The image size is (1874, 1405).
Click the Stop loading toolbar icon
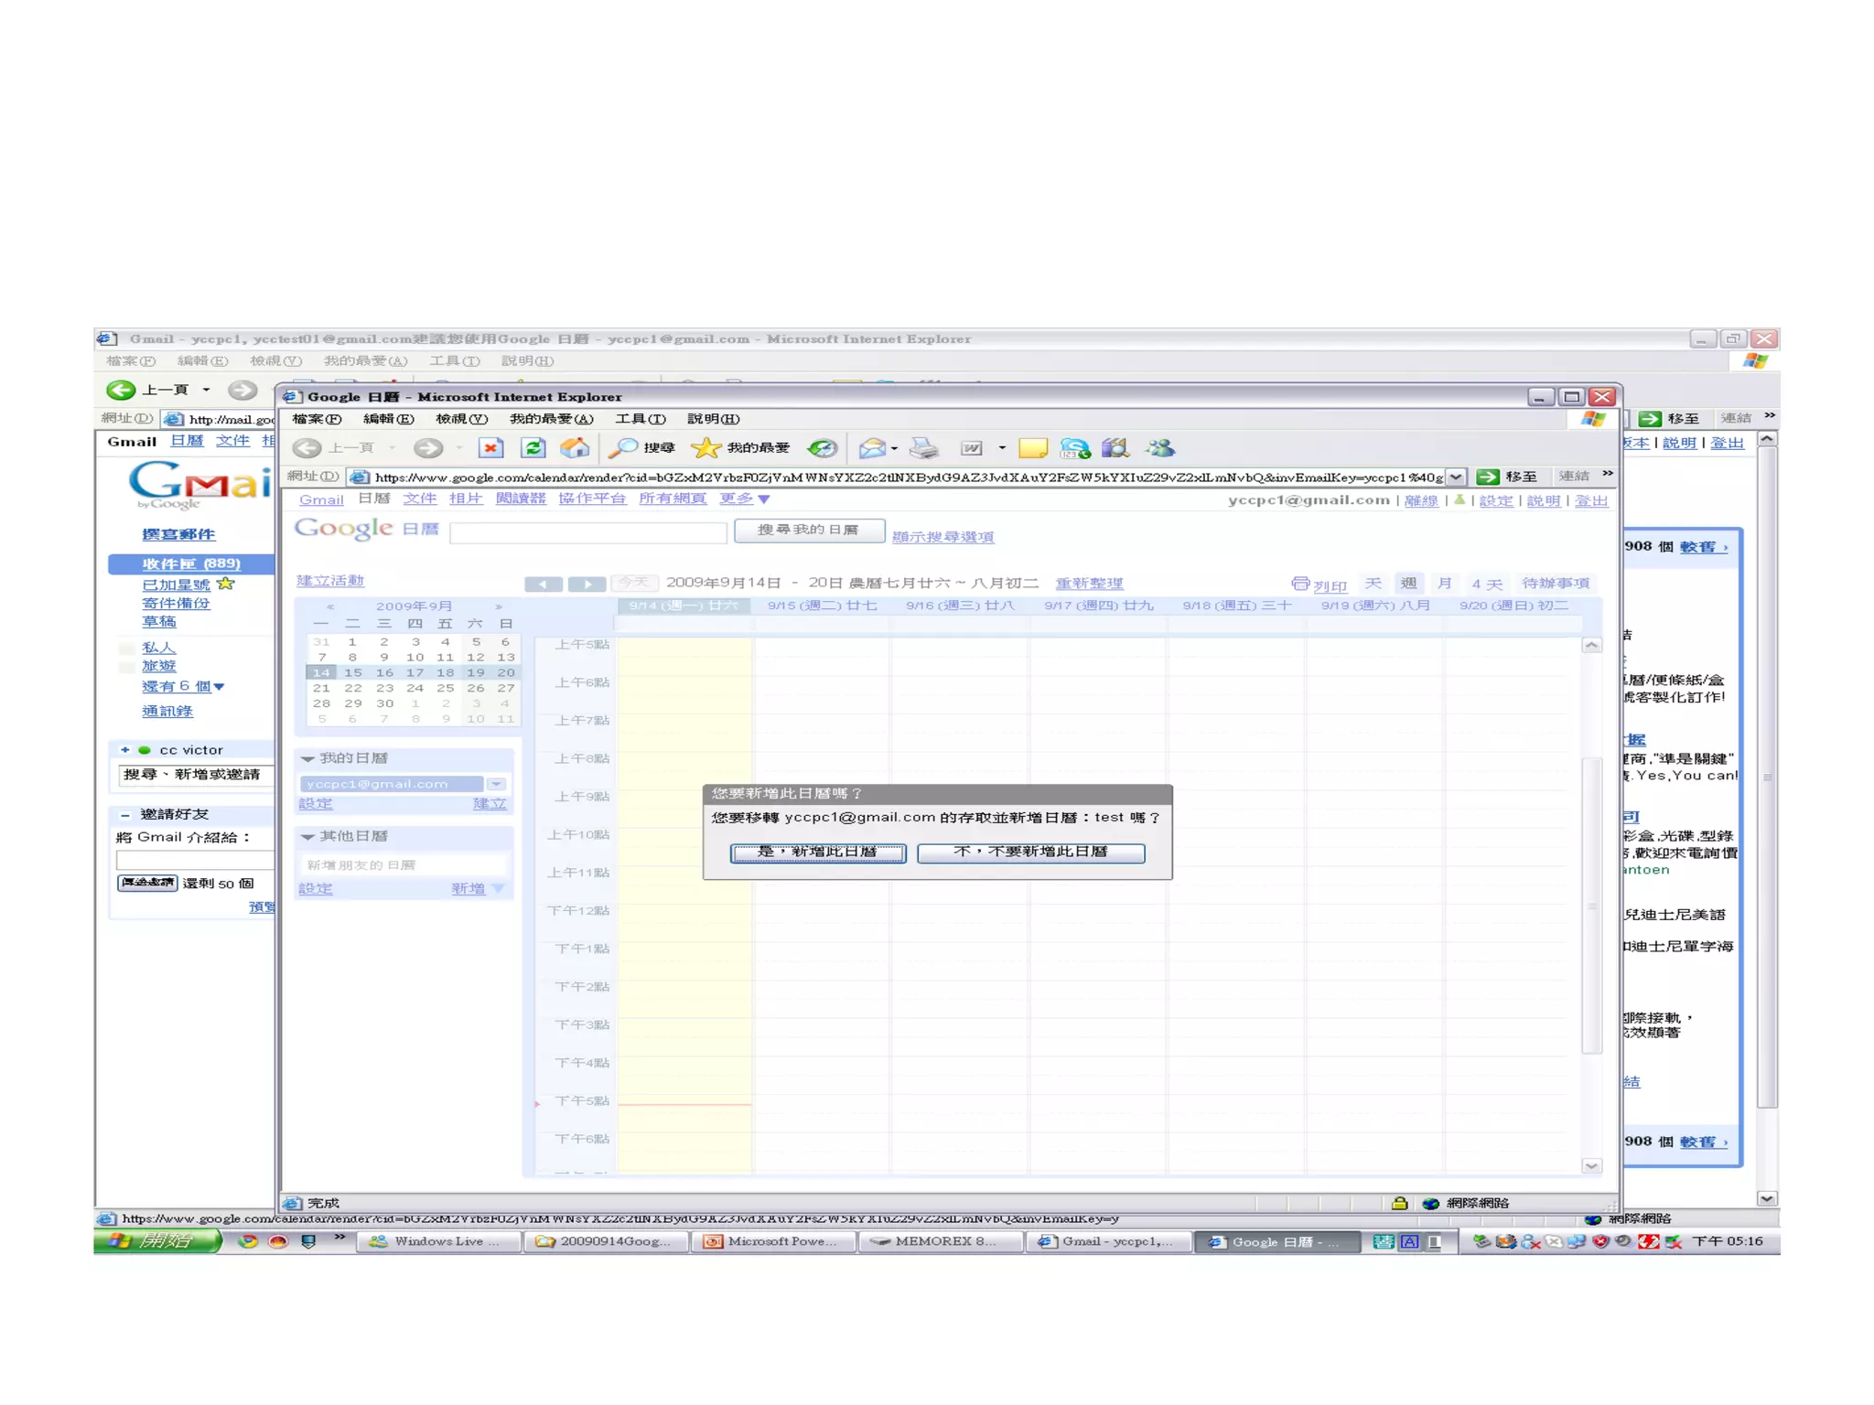tap(491, 447)
